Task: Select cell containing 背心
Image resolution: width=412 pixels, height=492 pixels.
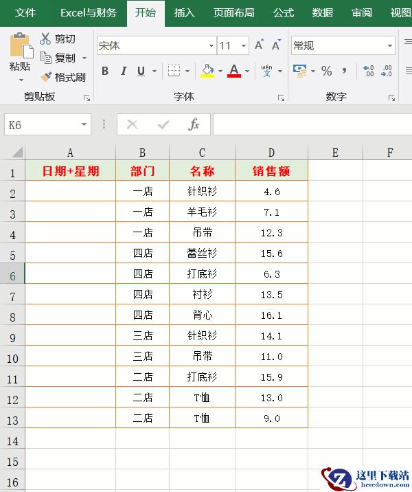Action: (203, 315)
